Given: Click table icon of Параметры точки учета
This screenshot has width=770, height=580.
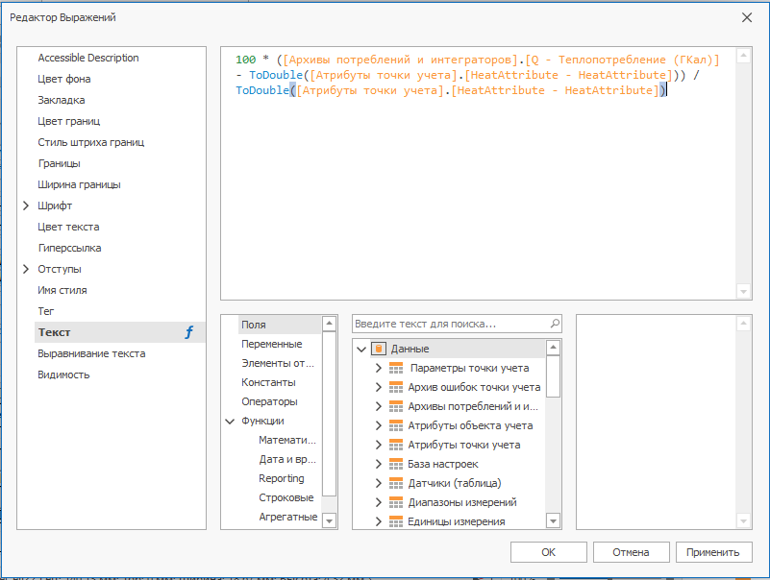Looking at the screenshot, I should 396,368.
